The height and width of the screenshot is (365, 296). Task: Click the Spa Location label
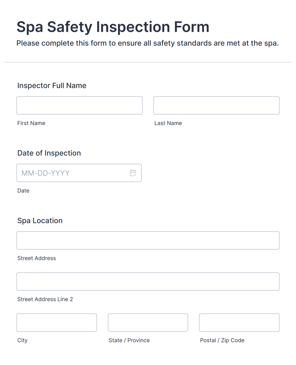pyautogui.click(x=40, y=221)
